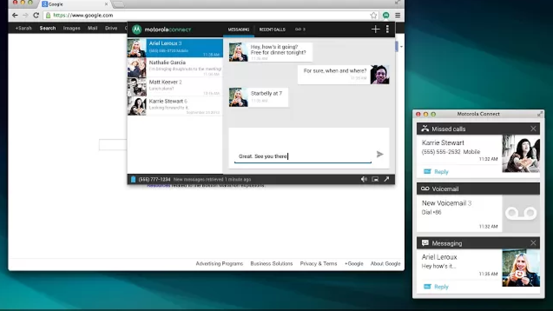Click the plus icon to start new message
Viewport: 553px width, 311px height.
point(375,29)
